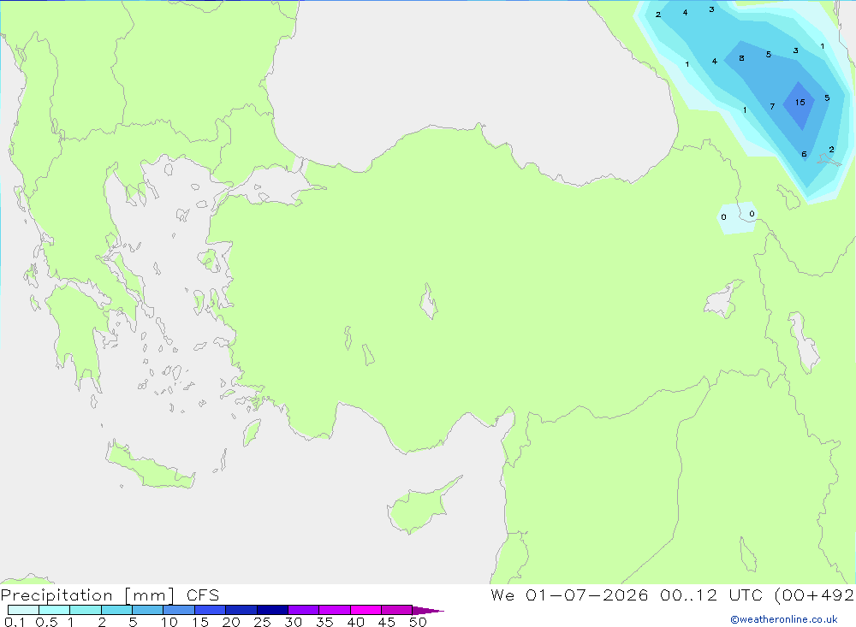Click the legend label "50"

418,622
